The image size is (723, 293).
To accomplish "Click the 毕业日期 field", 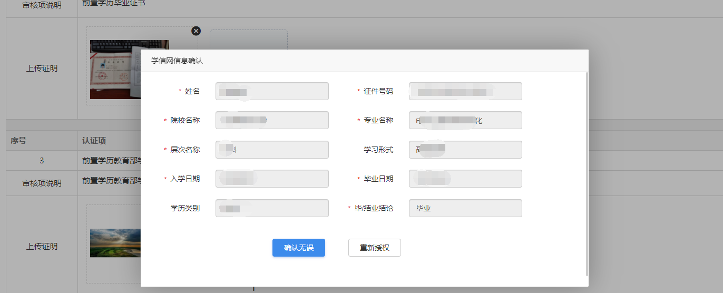I will (465, 179).
